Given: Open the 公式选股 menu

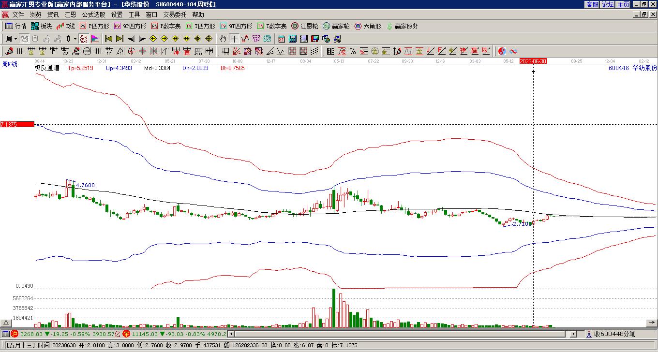Looking at the screenshot, I should coord(93,15).
